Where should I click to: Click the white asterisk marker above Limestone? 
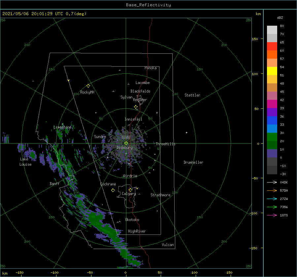coord(62,124)
